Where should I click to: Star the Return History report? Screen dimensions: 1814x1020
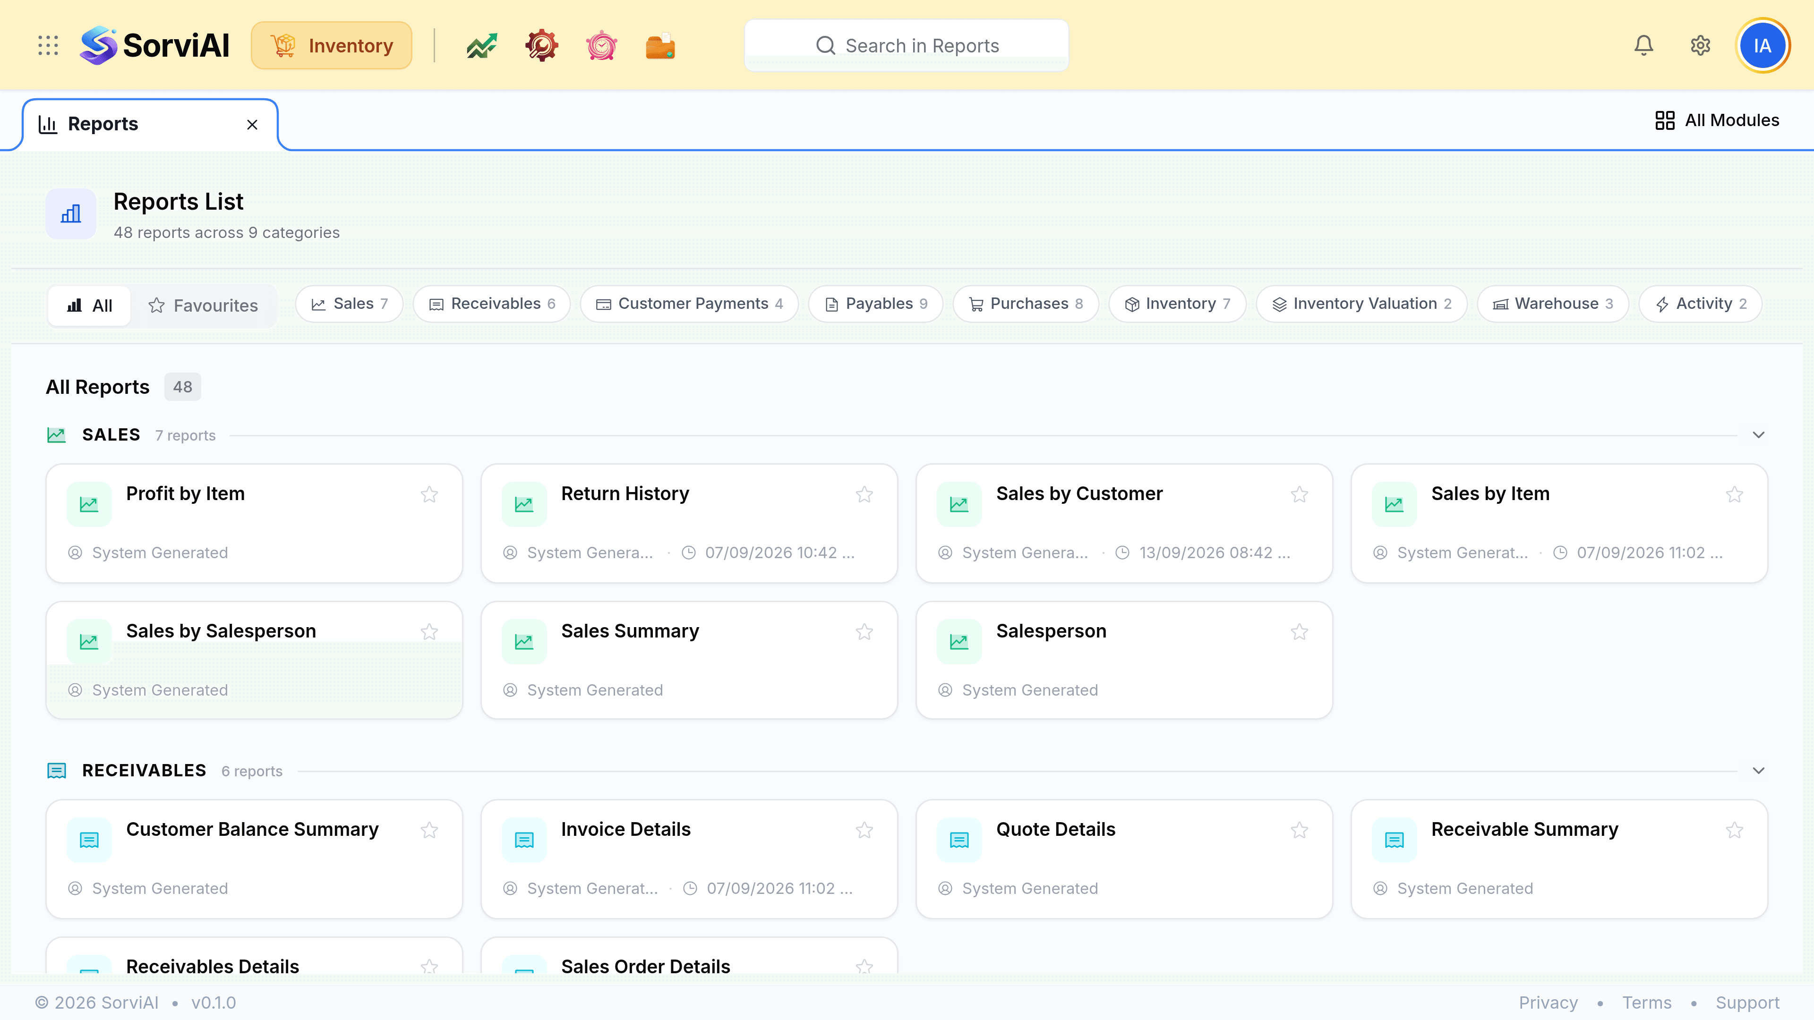[x=865, y=494]
